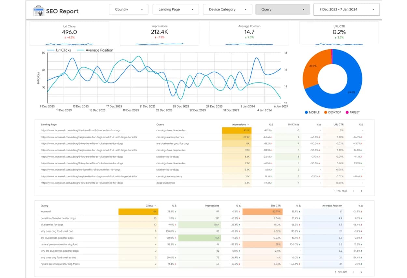Screen dimensions: 407x278
Task: Click the Average Position line chart legend entry
Action: (95, 50)
